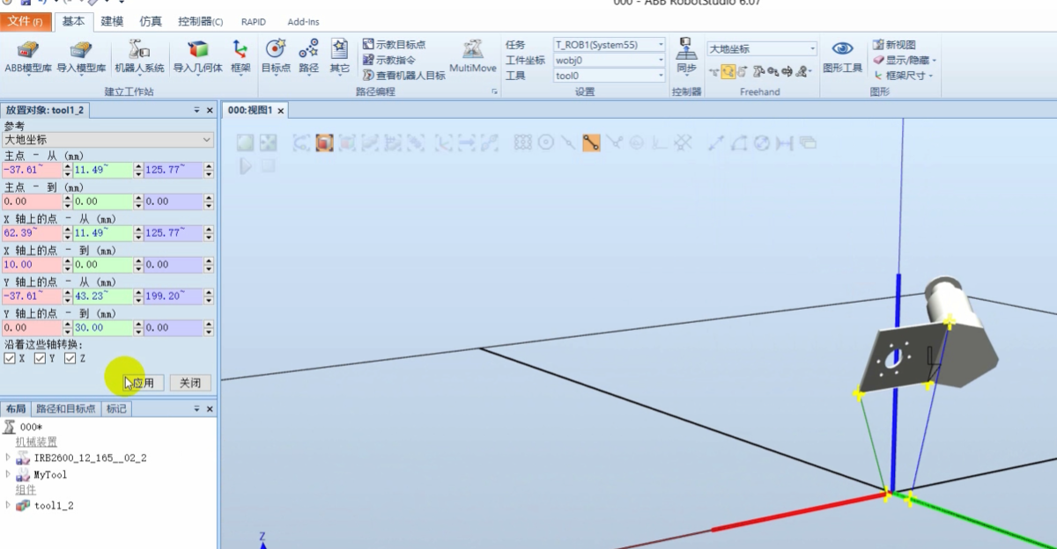Image resolution: width=1057 pixels, height=549 pixels.
Task: Click the highlighted part selection icon in view toolbar
Action: [x=324, y=143]
